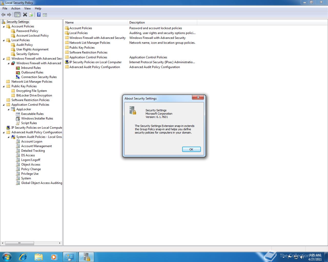Viewport: 328px width, 262px height.
Task: Open Windows Explorer from the taskbar
Action: click(x=38, y=257)
